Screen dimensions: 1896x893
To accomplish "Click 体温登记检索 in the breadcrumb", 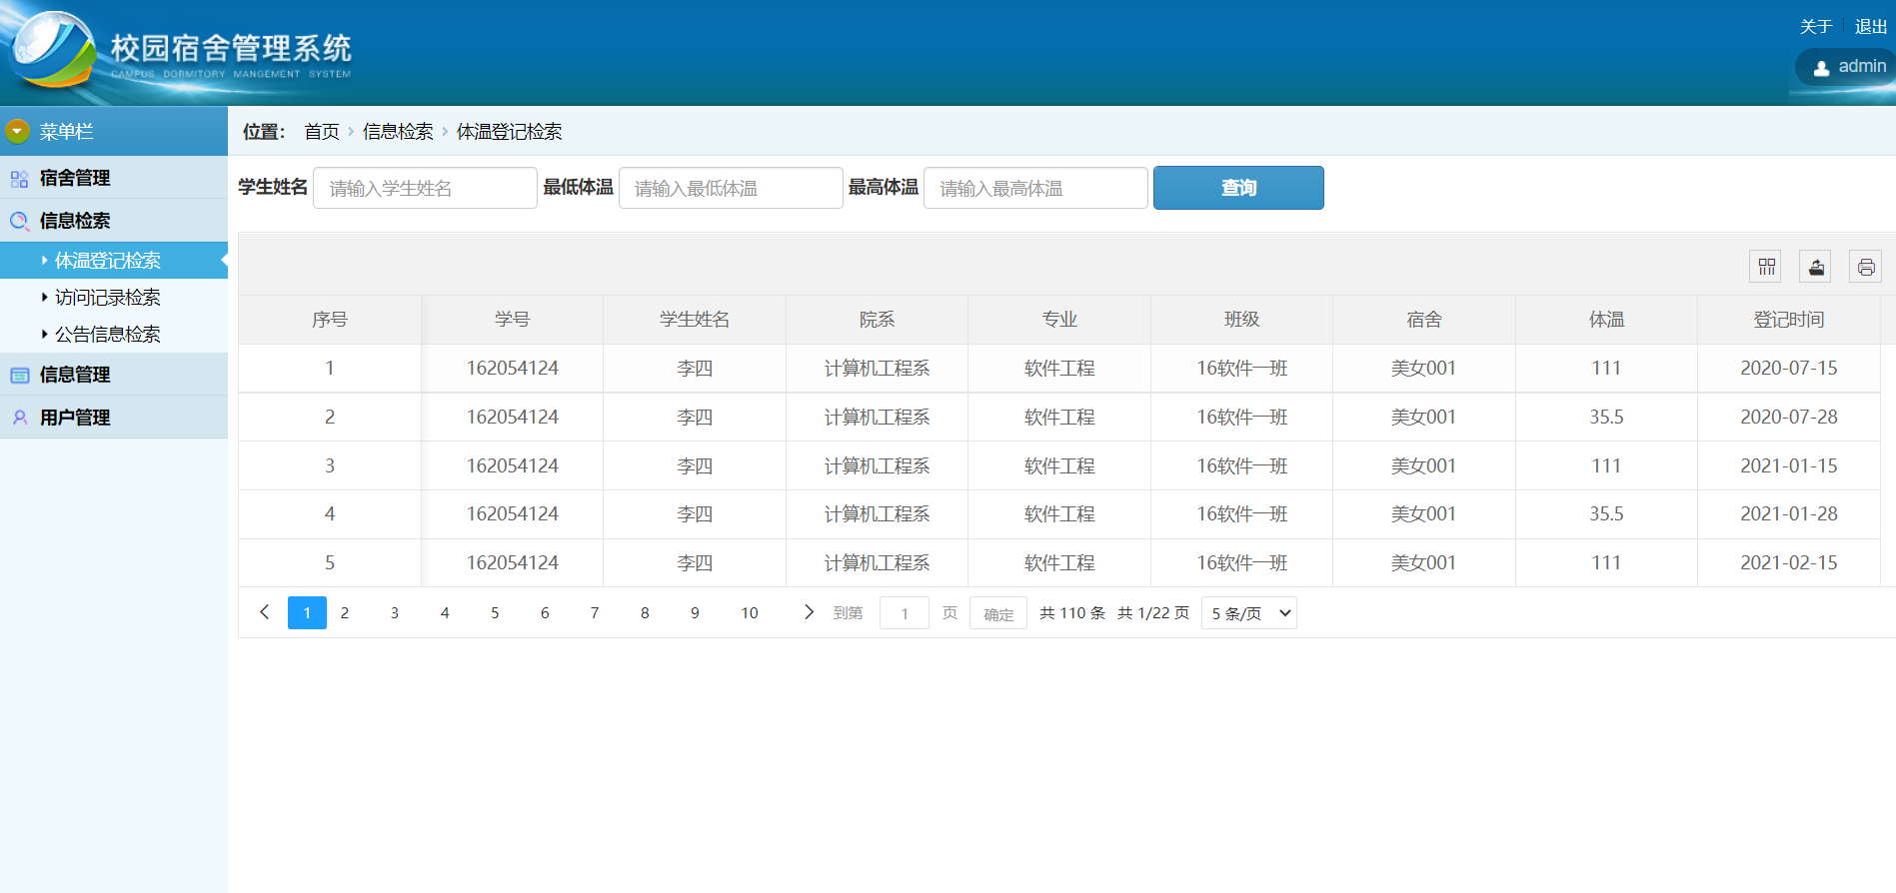I will pos(509,132).
